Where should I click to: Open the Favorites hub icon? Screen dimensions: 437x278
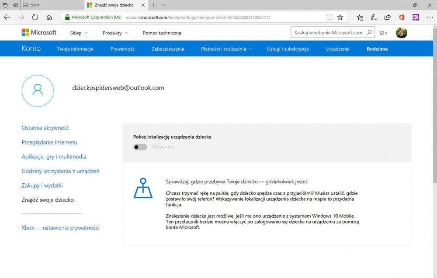(360, 17)
